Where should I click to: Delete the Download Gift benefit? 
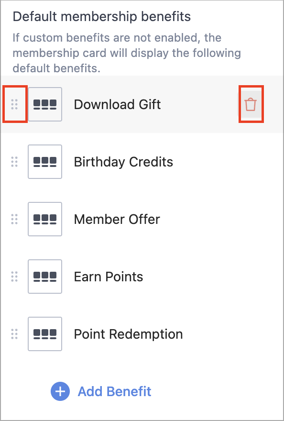click(251, 104)
